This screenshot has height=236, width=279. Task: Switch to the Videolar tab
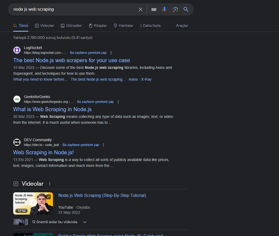pos(44,26)
